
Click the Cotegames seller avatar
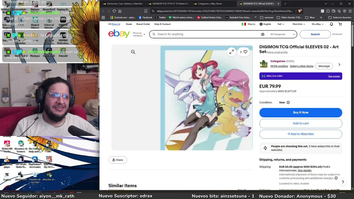(x=264, y=64)
